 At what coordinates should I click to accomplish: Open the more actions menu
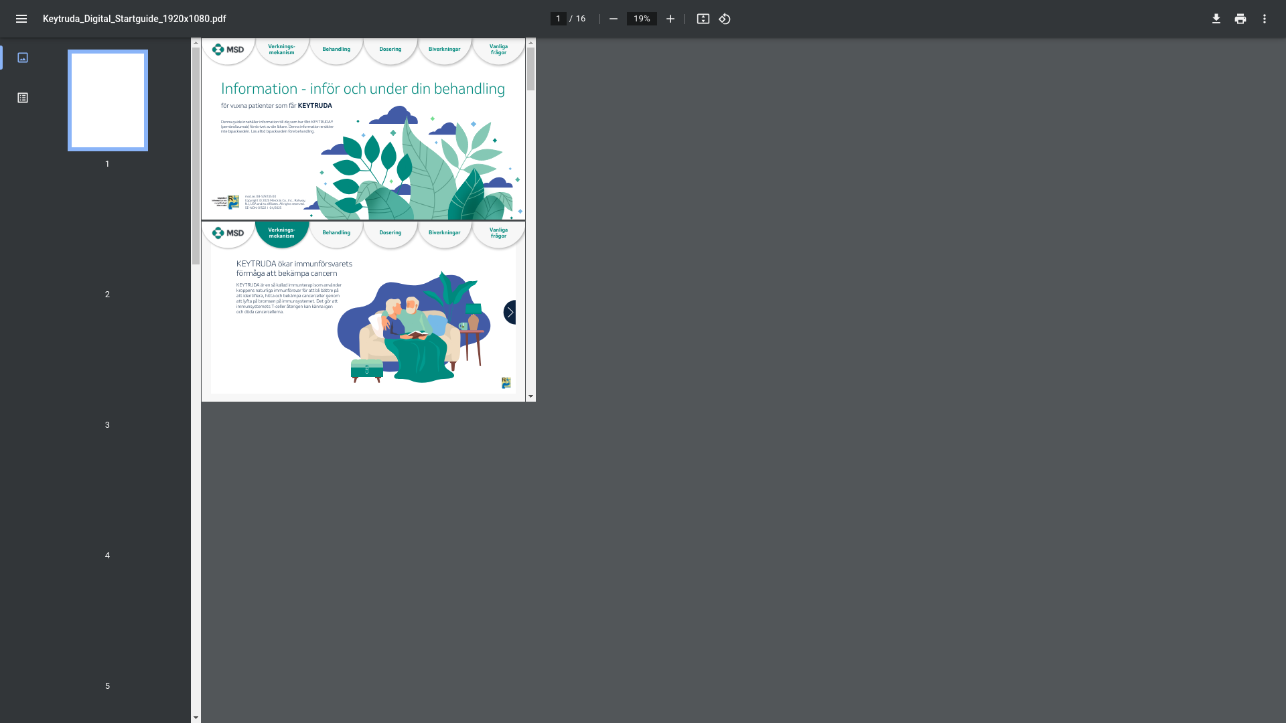pos(1265,19)
